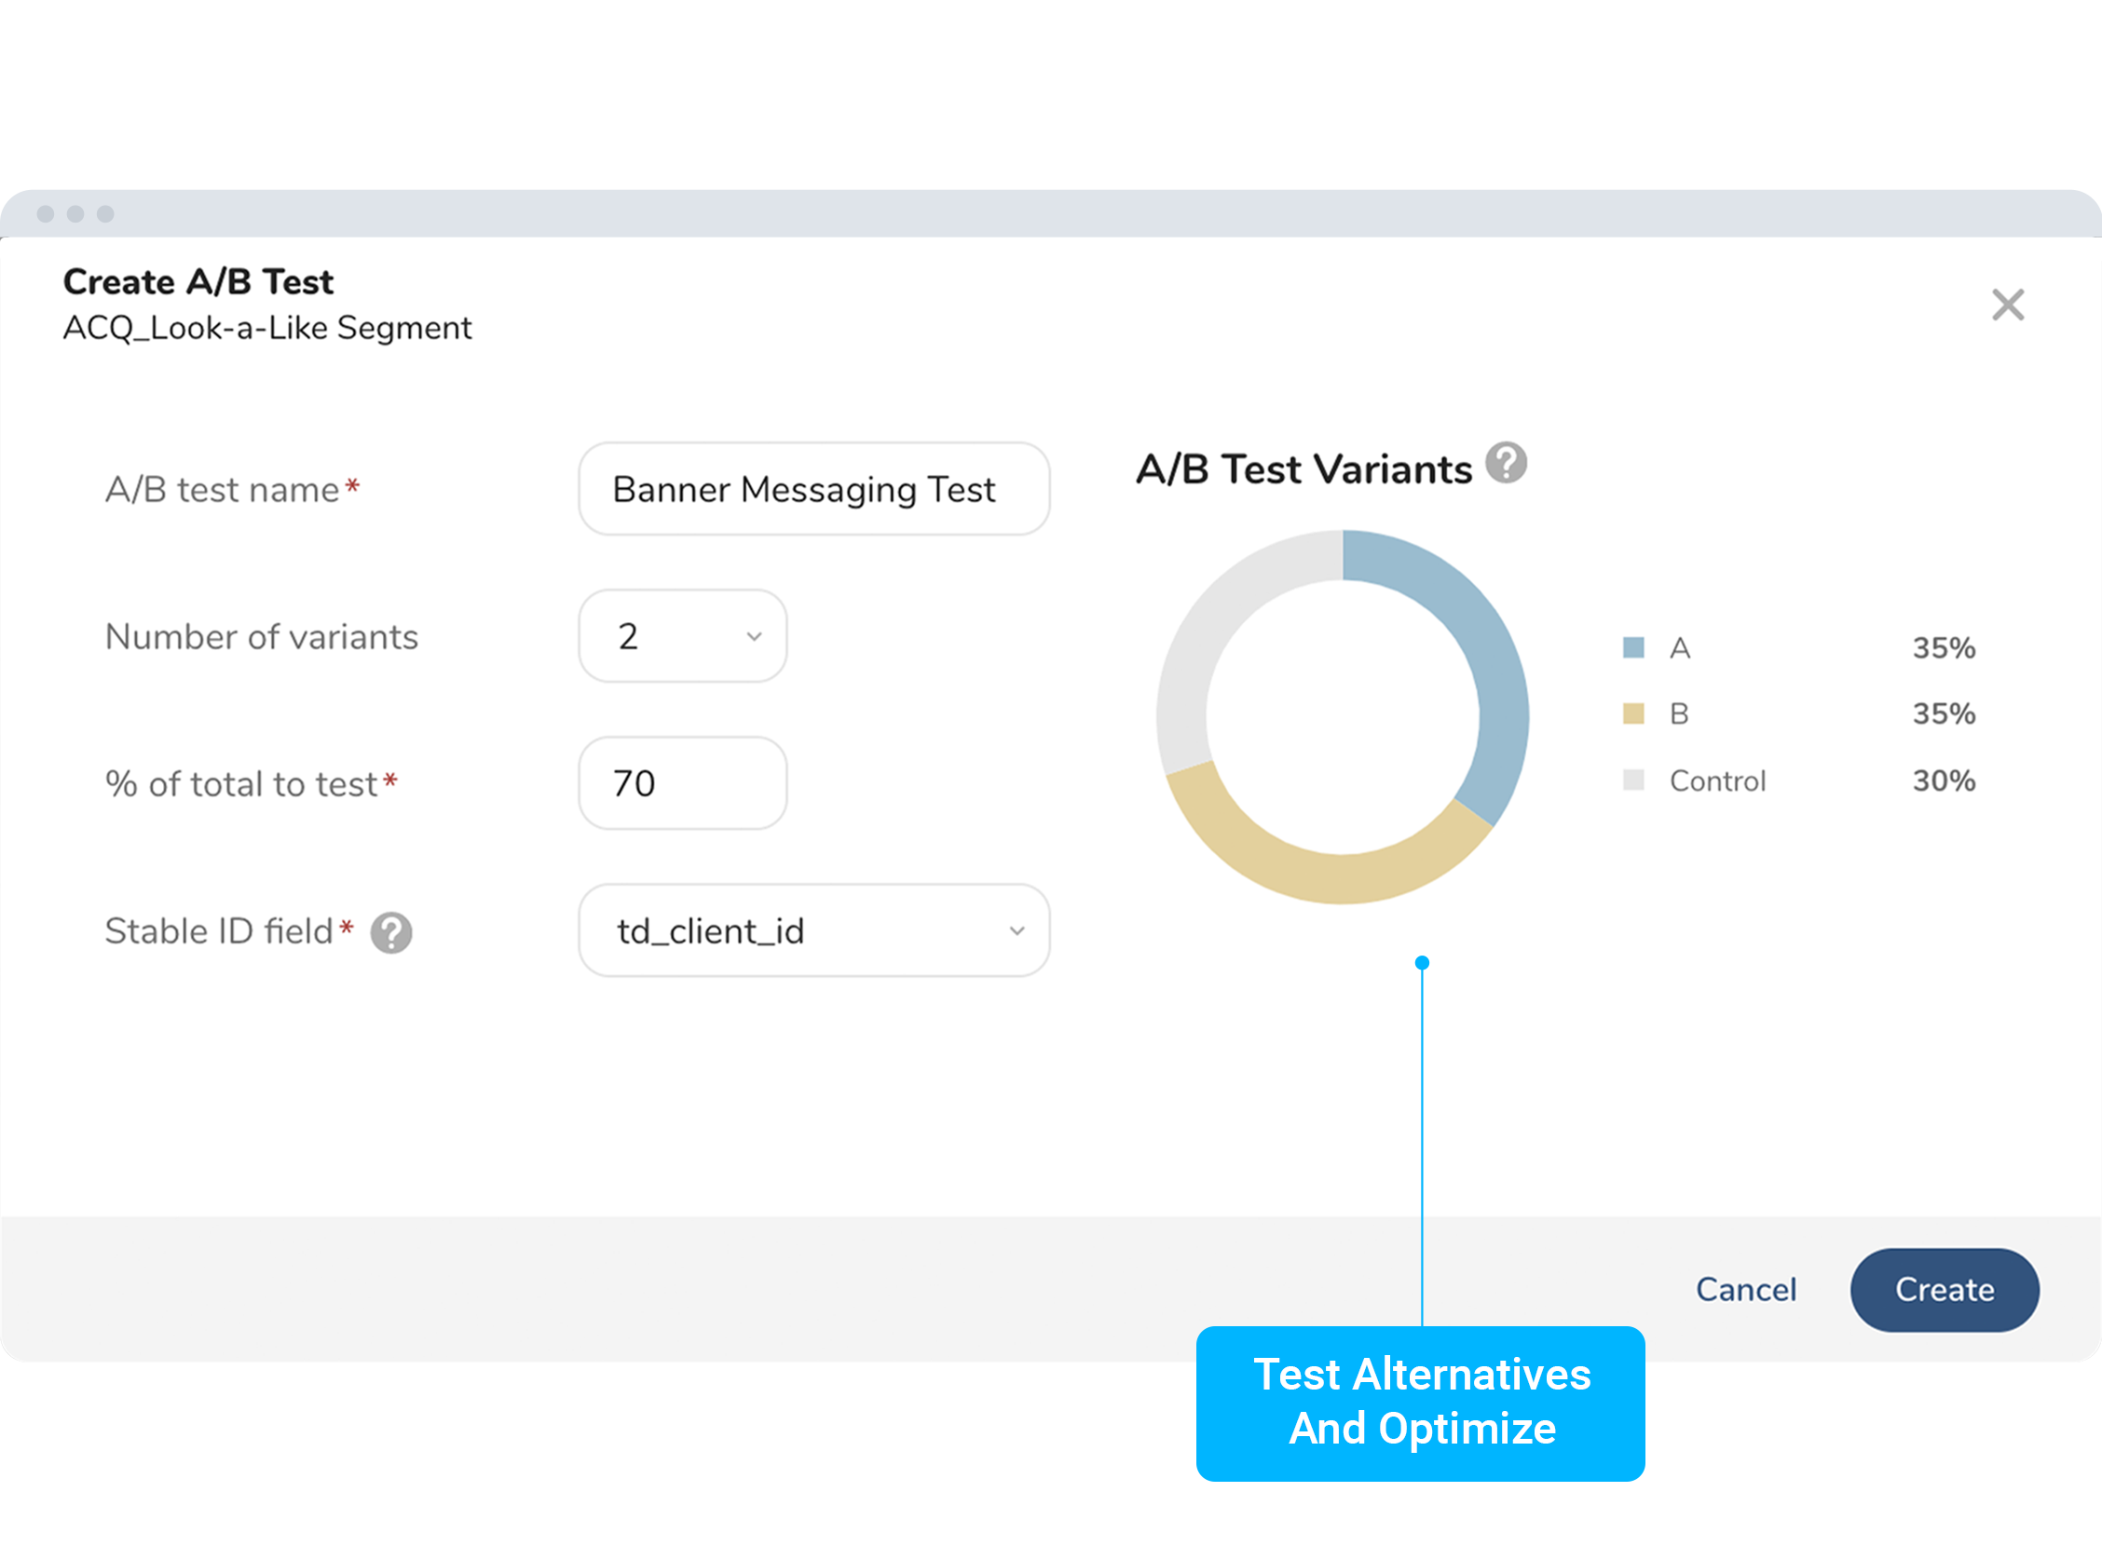Screen dimensions: 2102x1546
Task: Open help icon next to A/B Test Variants
Action: pyautogui.click(x=1506, y=462)
